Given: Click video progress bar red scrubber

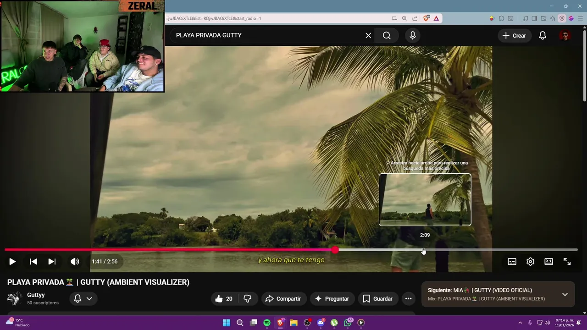Looking at the screenshot, I should [x=335, y=250].
